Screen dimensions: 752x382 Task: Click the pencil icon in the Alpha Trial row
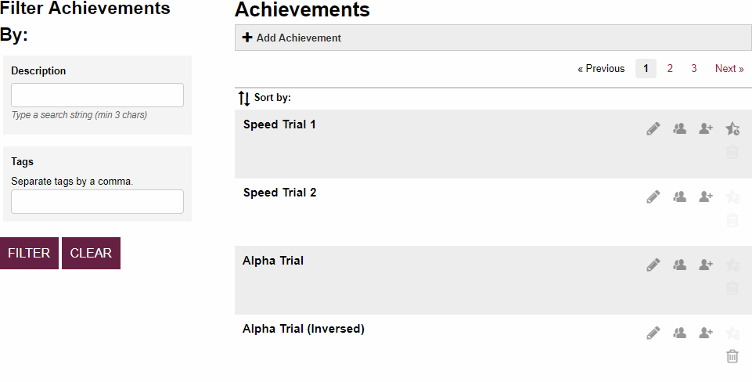pyautogui.click(x=653, y=265)
